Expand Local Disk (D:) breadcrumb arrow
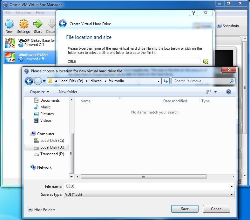This screenshot has width=250, height=220. (x=87, y=81)
